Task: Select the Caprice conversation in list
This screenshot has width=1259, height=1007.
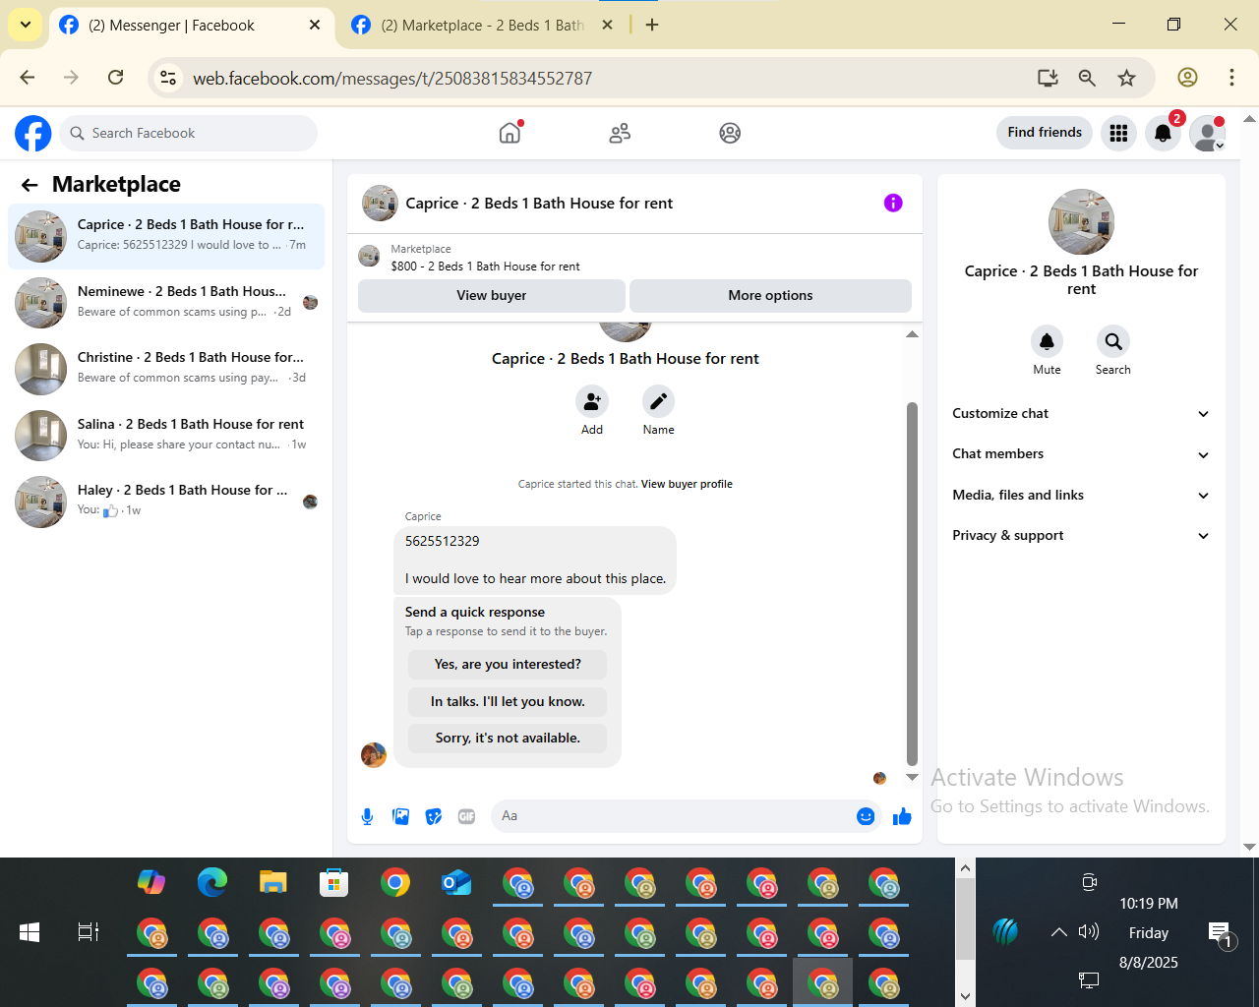Action: (x=166, y=236)
